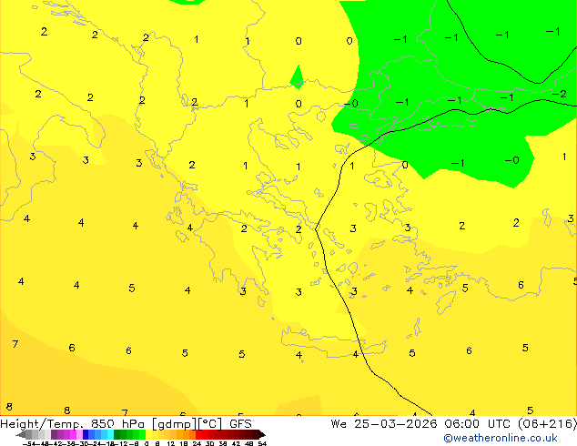Select the dark purple legend swatch at -42
Screen dimensions: 577x446
click(54, 434)
